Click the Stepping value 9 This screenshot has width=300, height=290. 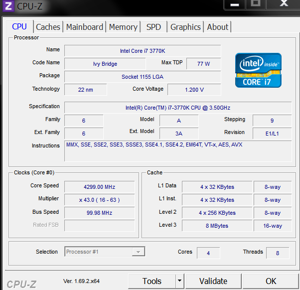click(272, 121)
